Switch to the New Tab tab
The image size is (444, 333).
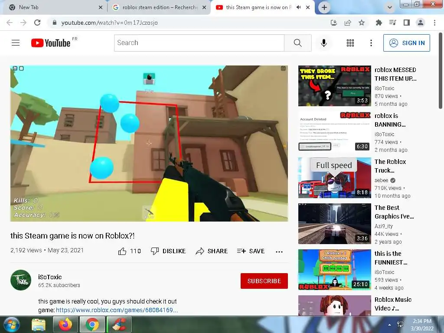[x=54, y=7]
